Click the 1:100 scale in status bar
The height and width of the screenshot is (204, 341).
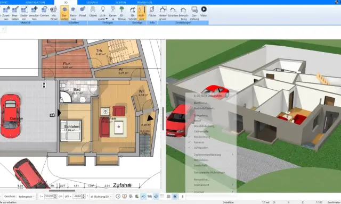coord(319,202)
